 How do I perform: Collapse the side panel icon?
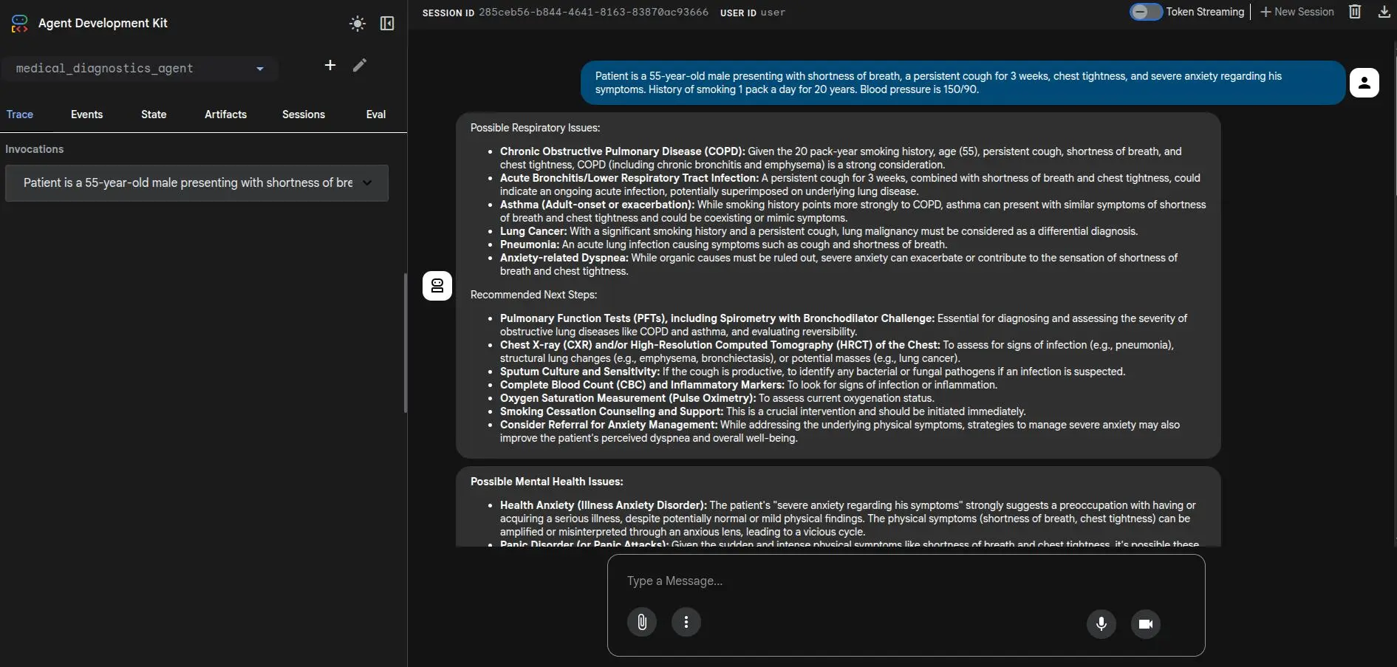point(387,24)
